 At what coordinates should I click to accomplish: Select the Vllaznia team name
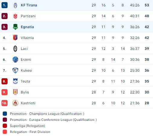(27, 38)
